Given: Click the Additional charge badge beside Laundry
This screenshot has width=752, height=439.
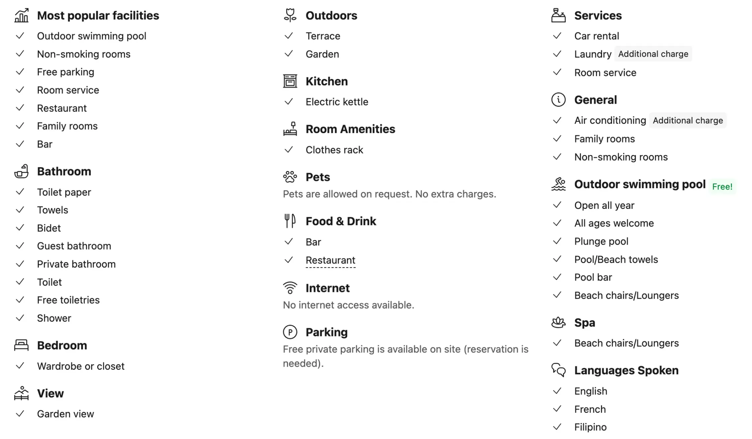Looking at the screenshot, I should pyautogui.click(x=653, y=54).
